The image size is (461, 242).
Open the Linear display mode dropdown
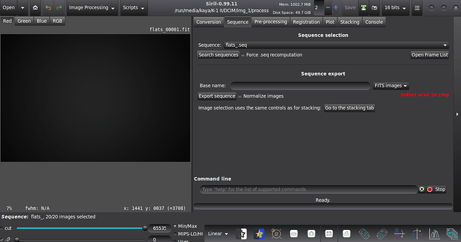click(218, 234)
